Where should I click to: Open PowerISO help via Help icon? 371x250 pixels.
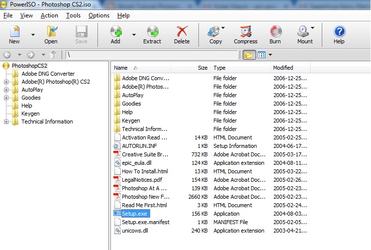(x=340, y=31)
